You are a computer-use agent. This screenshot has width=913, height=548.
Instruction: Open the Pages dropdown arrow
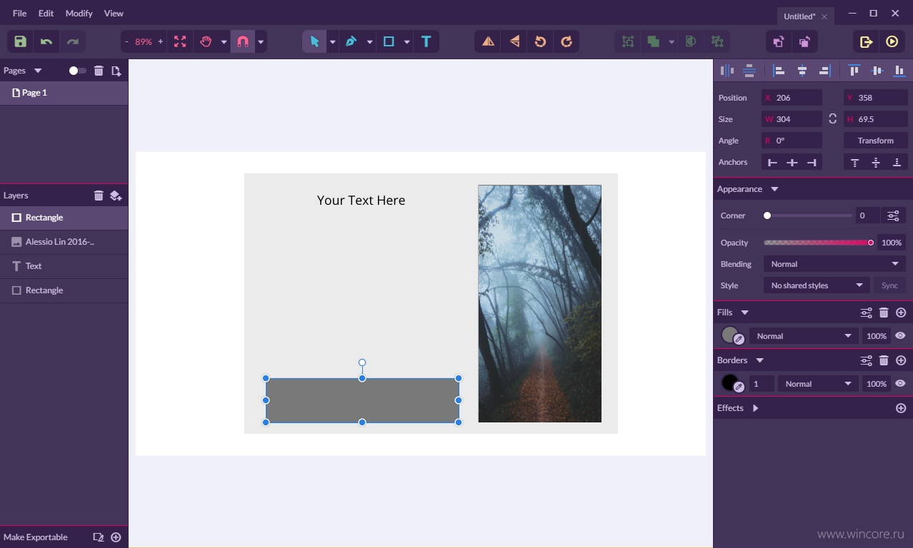38,71
